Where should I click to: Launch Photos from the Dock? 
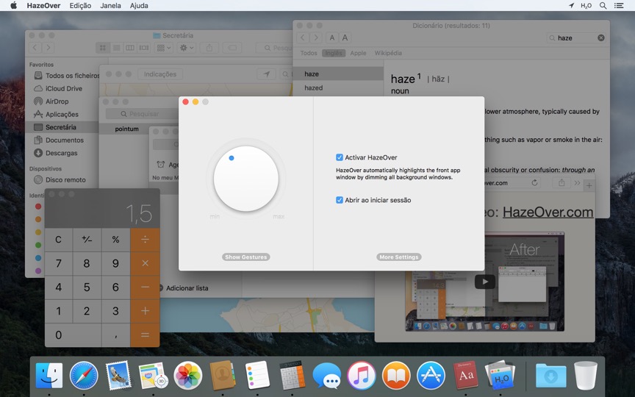188,376
